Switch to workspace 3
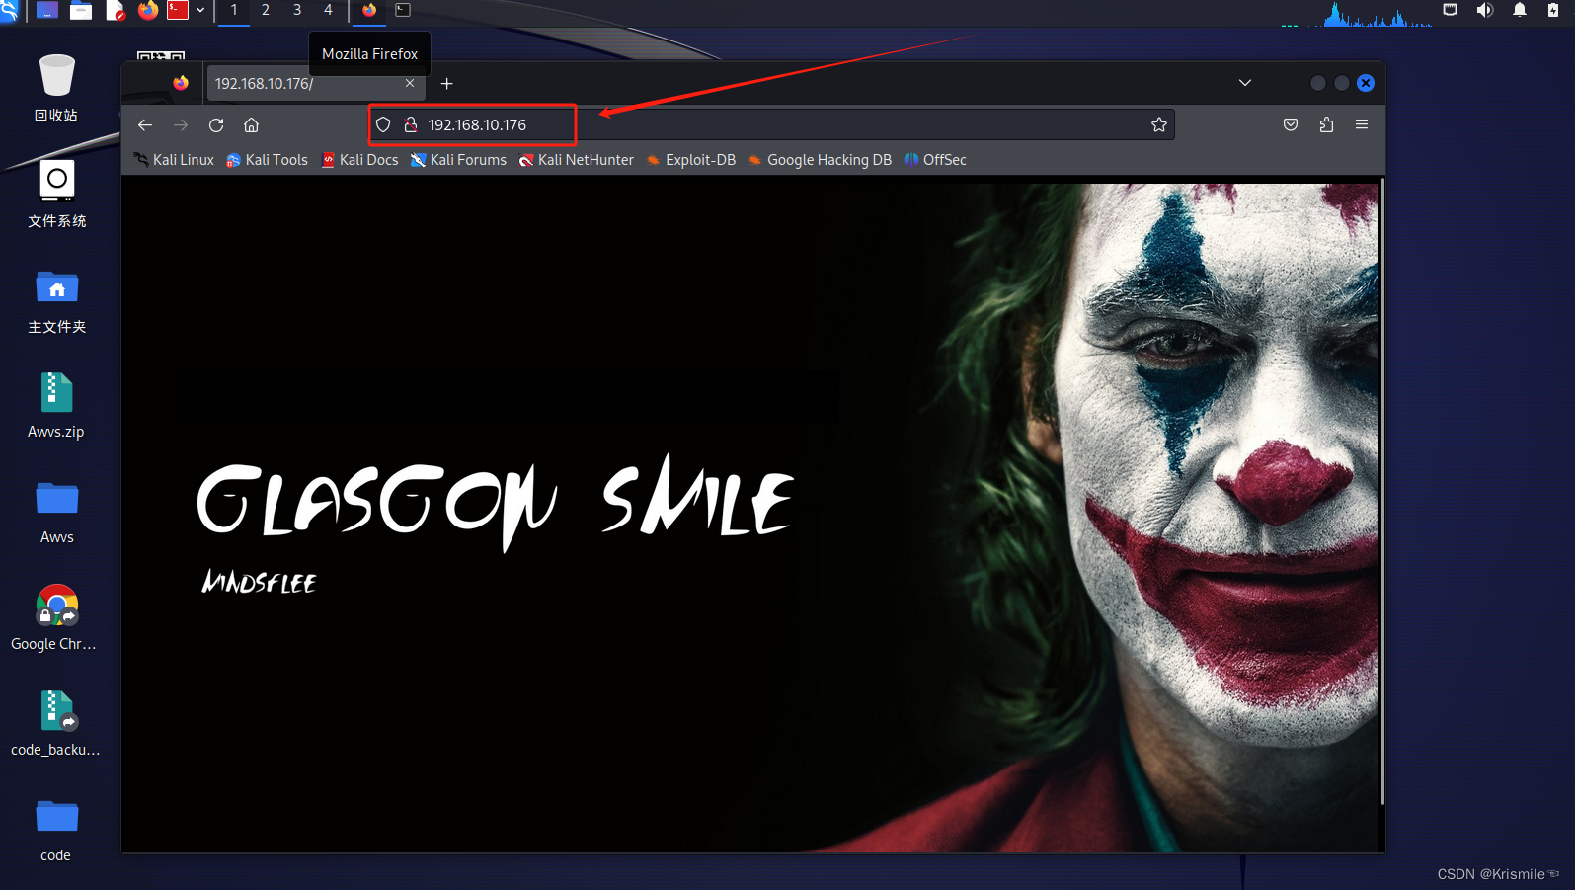The image size is (1575, 890). [297, 10]
